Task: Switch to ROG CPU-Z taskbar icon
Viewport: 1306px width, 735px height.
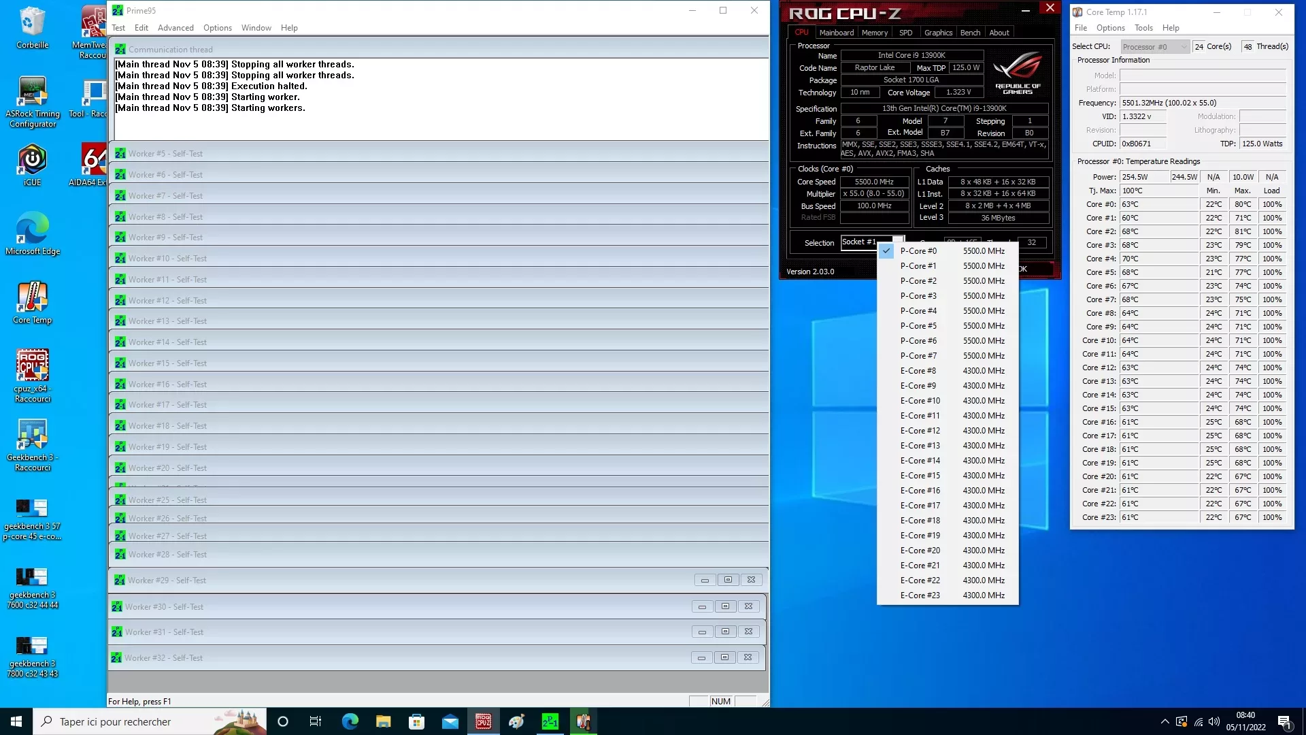Action: point(483,721)
